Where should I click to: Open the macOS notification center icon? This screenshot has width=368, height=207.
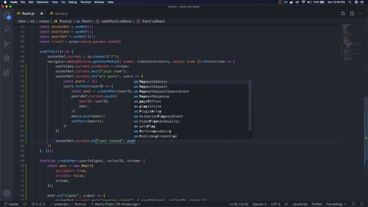[362, 2]
